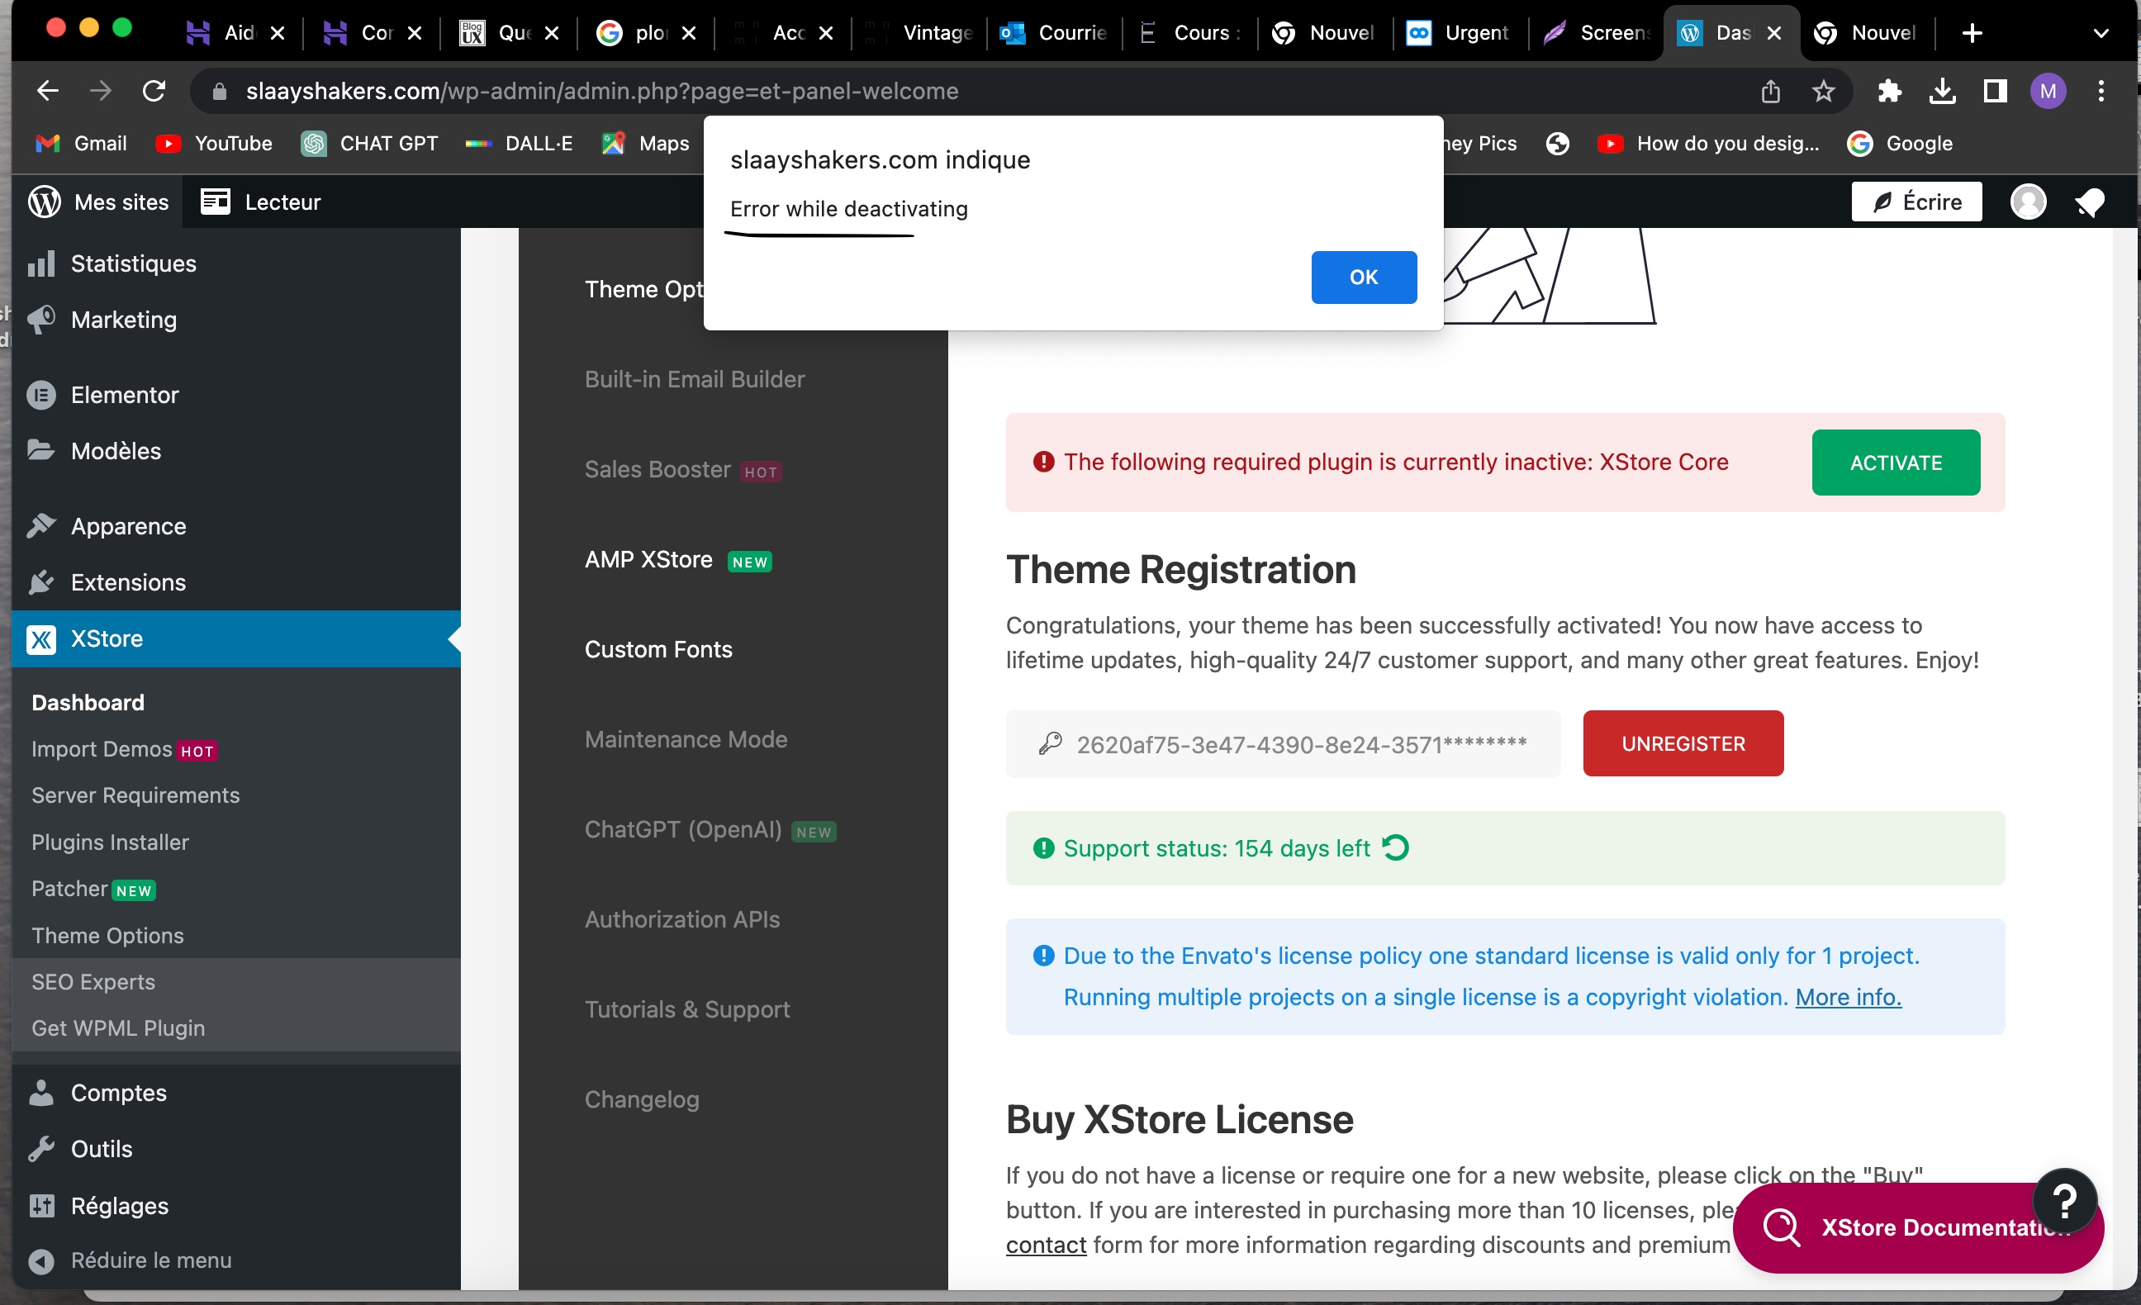Viewport: 2141px width, 1305px height.
Task: Open a new browser tab
Action: tap(1972, 33)
